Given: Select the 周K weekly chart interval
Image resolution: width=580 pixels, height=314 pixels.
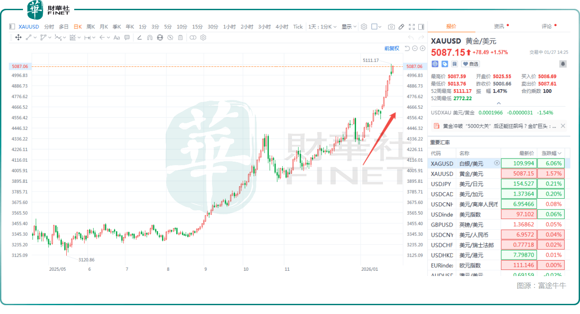Looking at the screenshot, I should [x=91, y=26].
